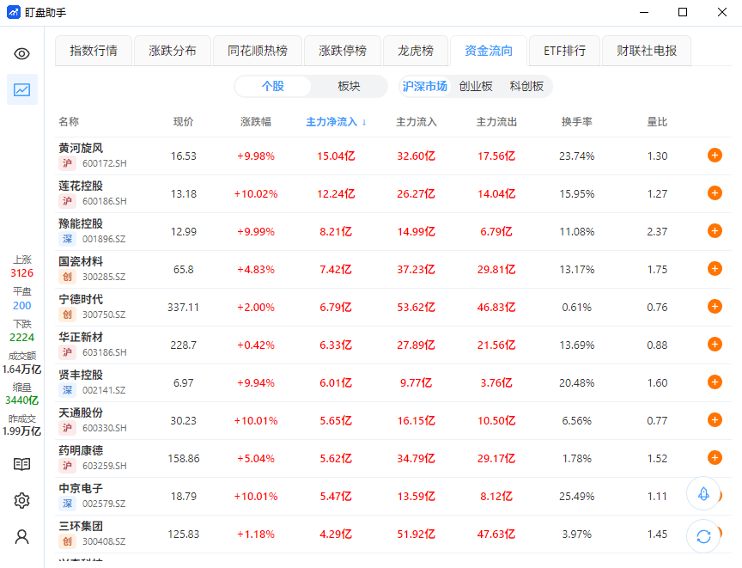Click the 盯盘助手 app logo icon
Screen dimensions: 742x568
click(x=13, y=12)
